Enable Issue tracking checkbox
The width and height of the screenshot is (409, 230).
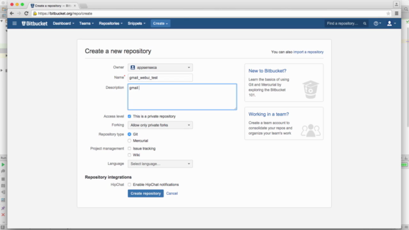(129, 148)
